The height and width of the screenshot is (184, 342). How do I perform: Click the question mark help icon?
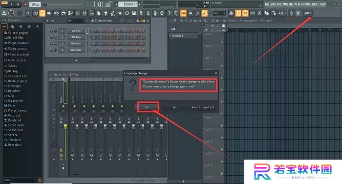tap(169, 13)
